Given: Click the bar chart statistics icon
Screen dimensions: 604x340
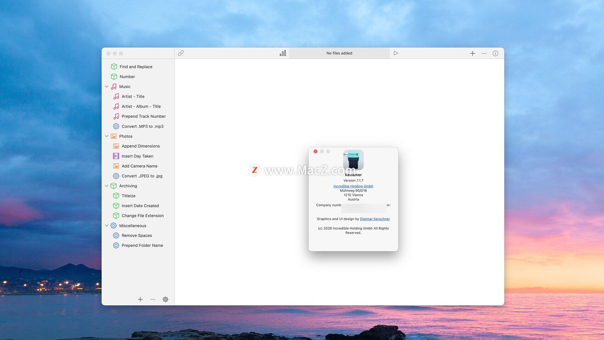Looking at the screenshot, I should point(283,53).
